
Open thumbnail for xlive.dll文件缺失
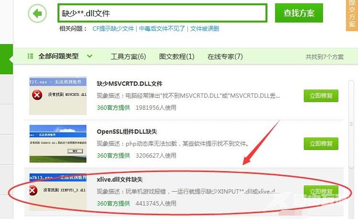(58, 192)
